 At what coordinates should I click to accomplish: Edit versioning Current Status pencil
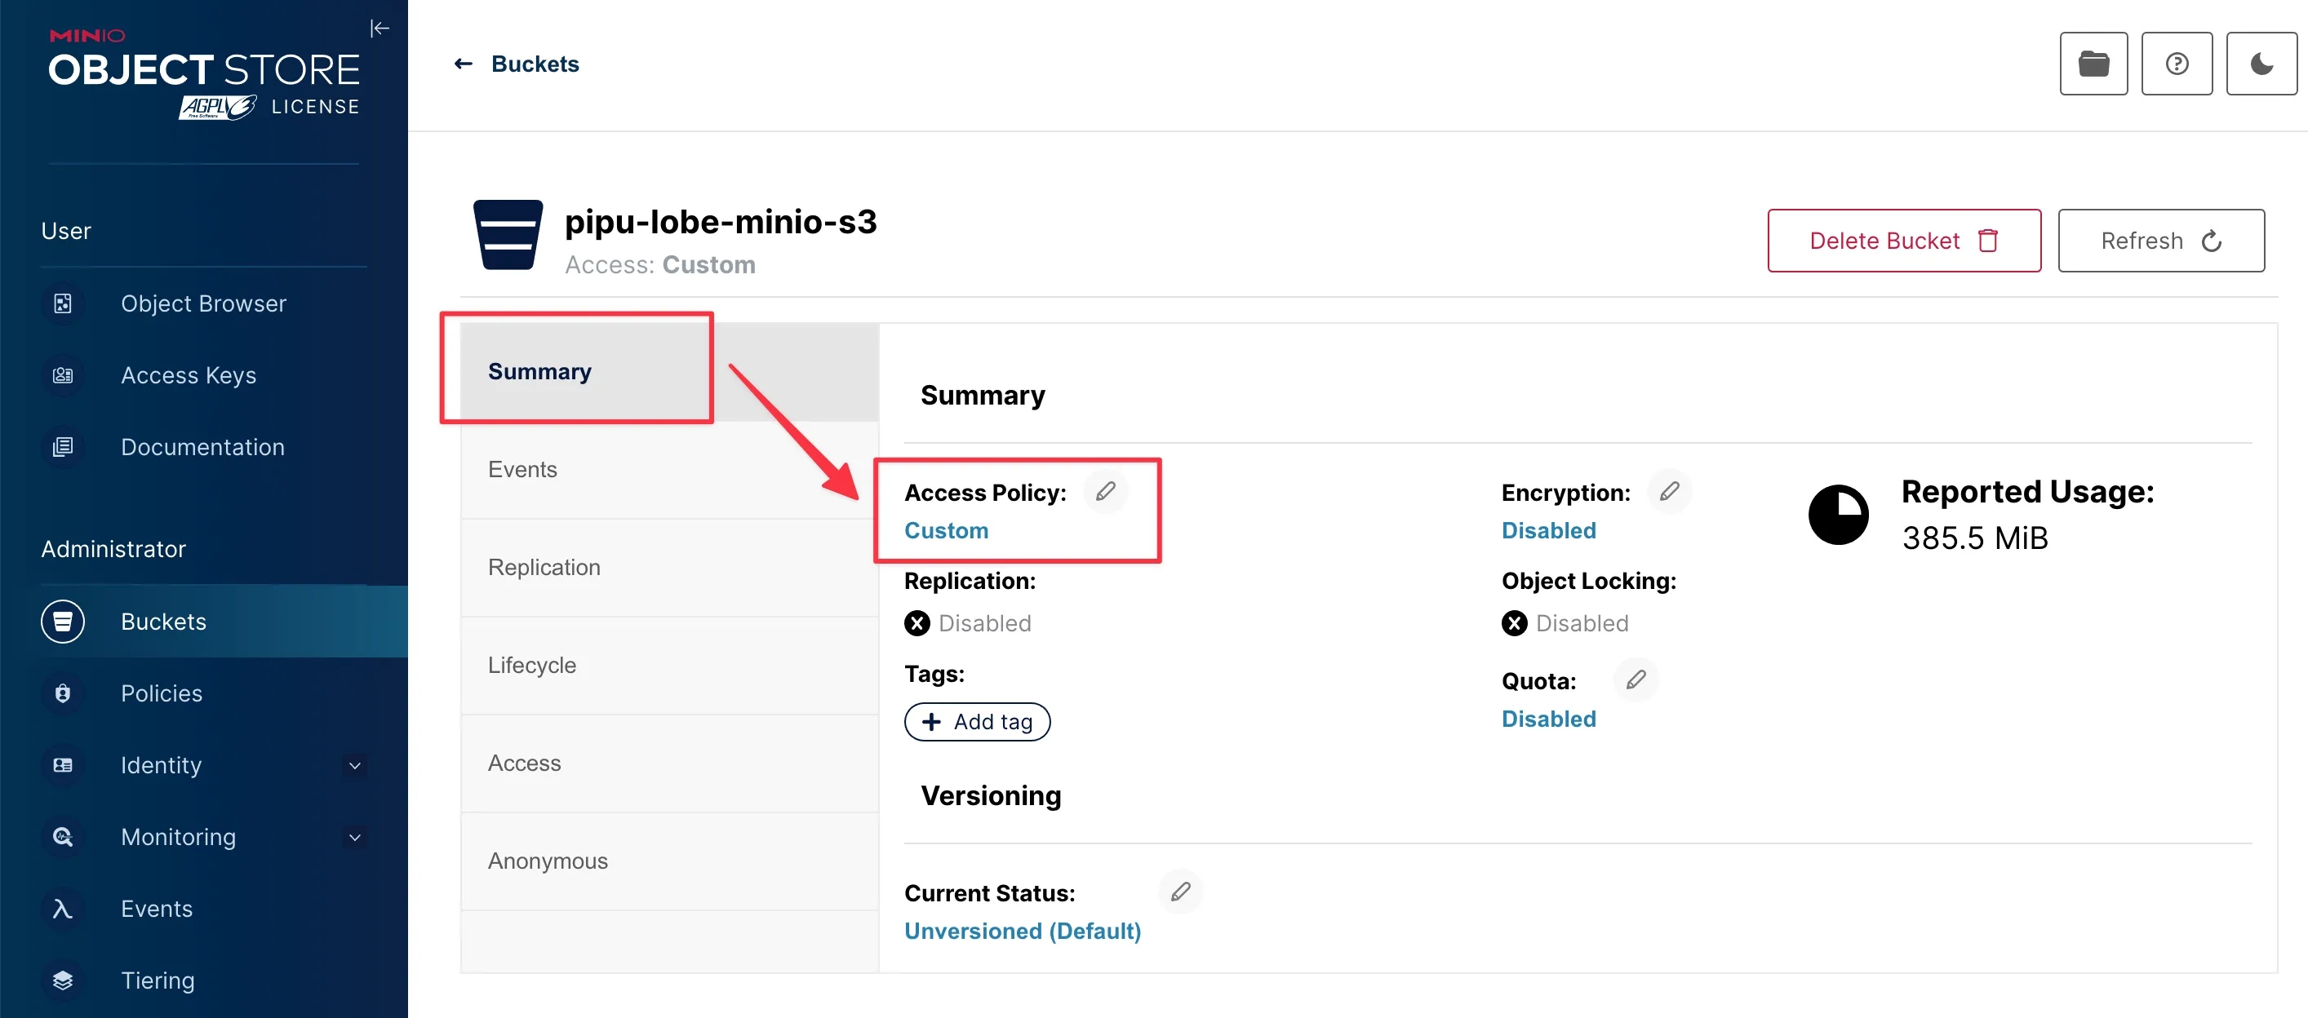click(1180, 892)
